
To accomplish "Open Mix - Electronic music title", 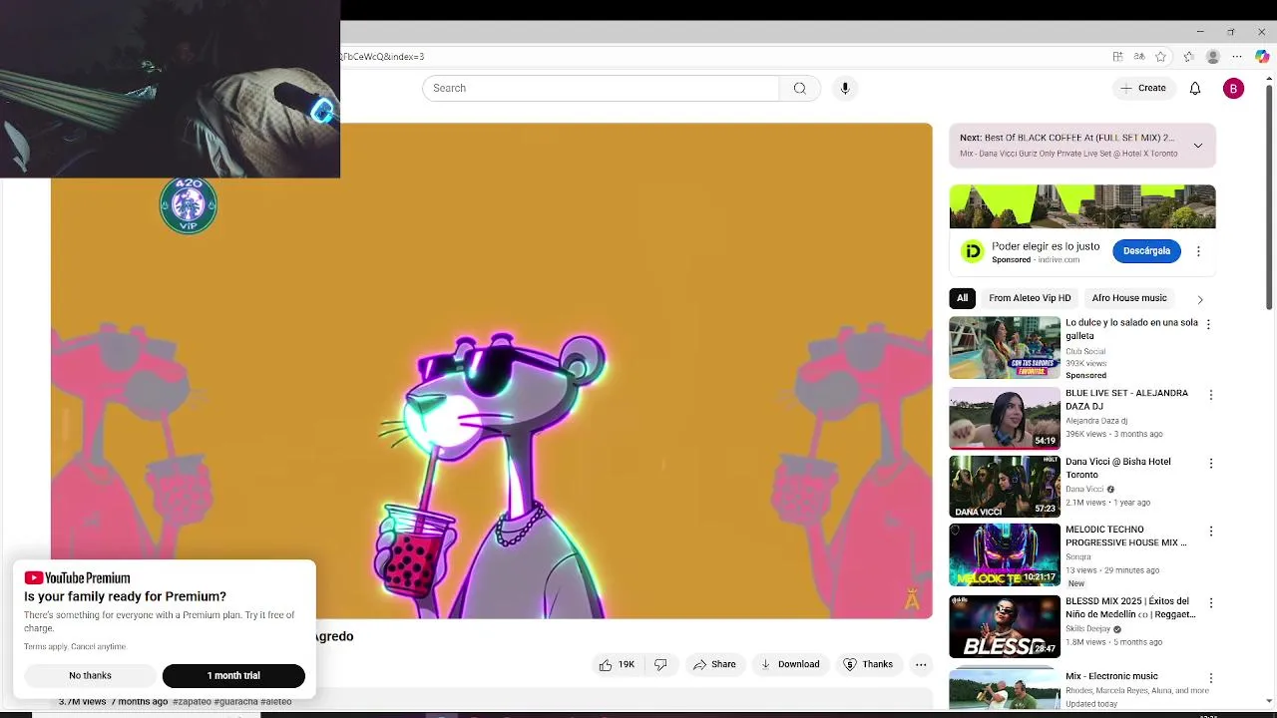I will click(1111, 676).
